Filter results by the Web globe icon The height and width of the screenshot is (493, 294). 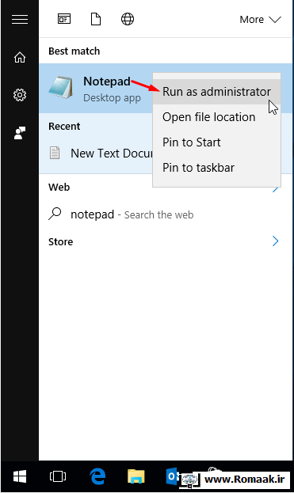[x=128, y=19]
